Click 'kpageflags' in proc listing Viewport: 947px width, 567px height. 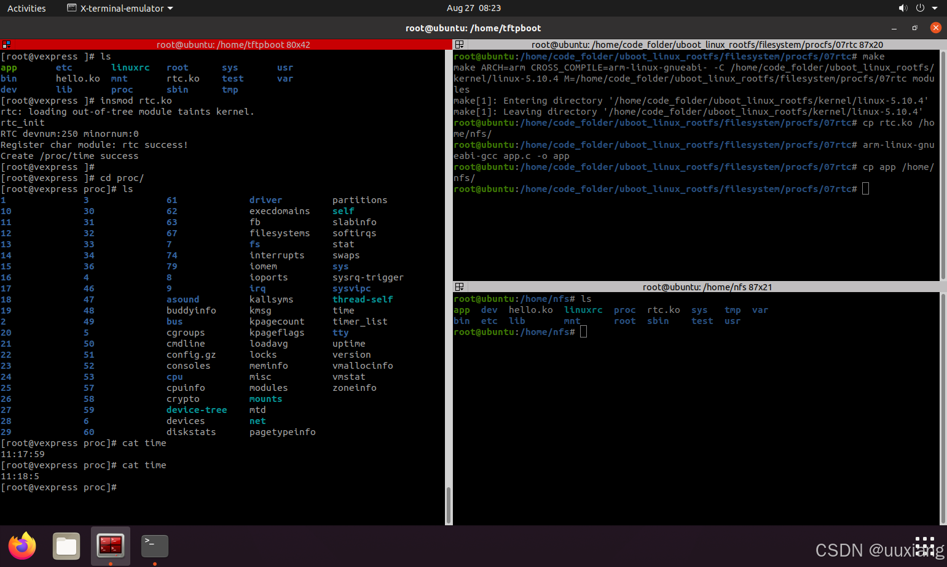point(277,333)
